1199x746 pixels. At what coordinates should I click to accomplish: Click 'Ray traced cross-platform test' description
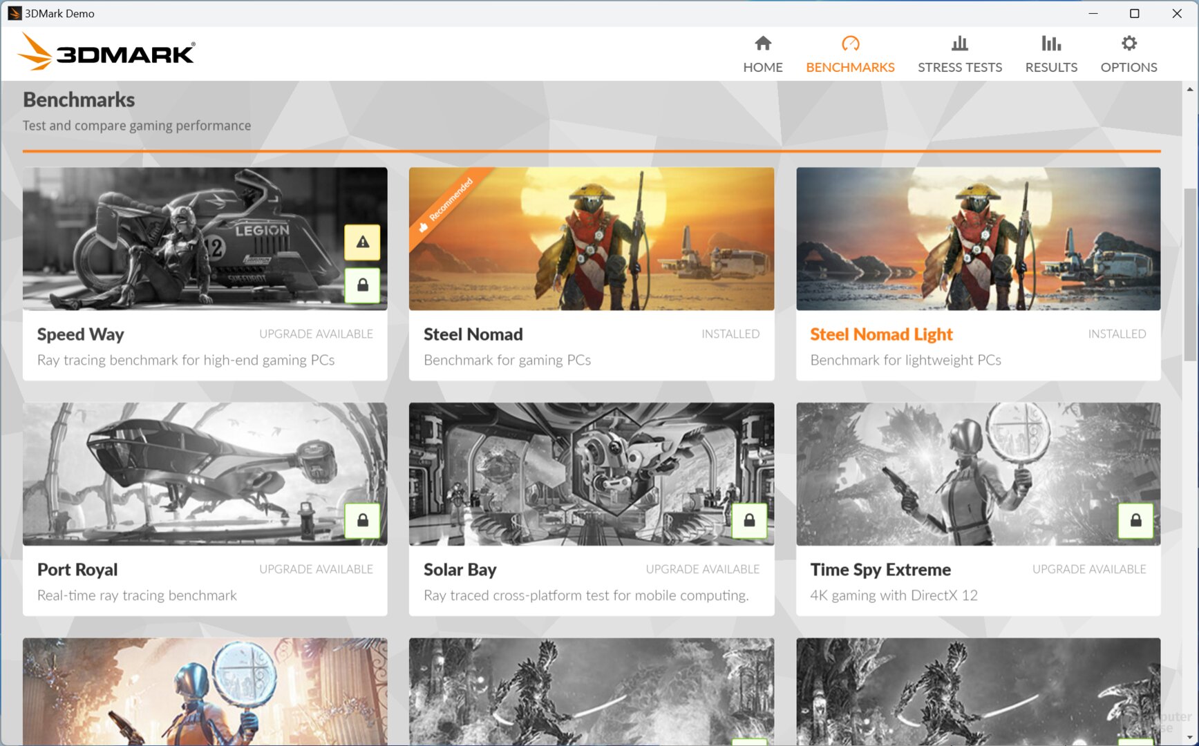point(586,595)
